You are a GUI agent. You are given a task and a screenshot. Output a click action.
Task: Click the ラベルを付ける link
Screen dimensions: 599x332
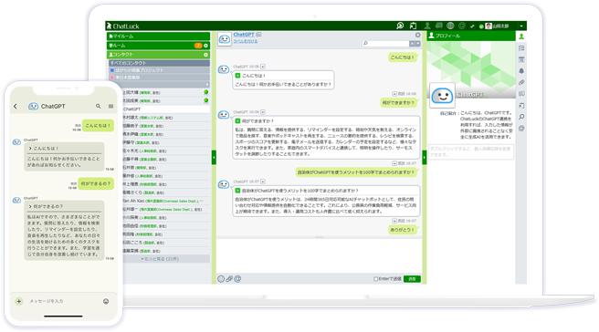pos(246,41)
